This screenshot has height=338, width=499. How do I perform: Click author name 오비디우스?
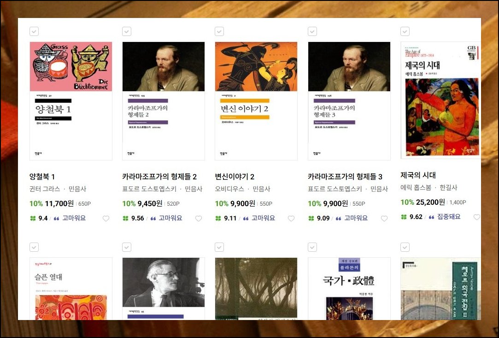pyautogui.click(x=229, y=189)
